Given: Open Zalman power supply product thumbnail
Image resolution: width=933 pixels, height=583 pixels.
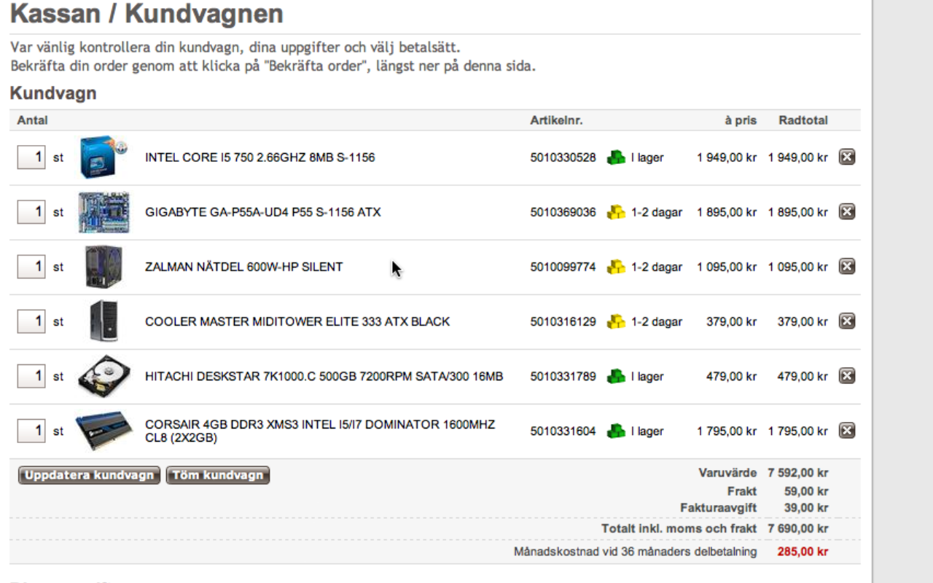Looking at the screenshot, I should pos(104,267).
